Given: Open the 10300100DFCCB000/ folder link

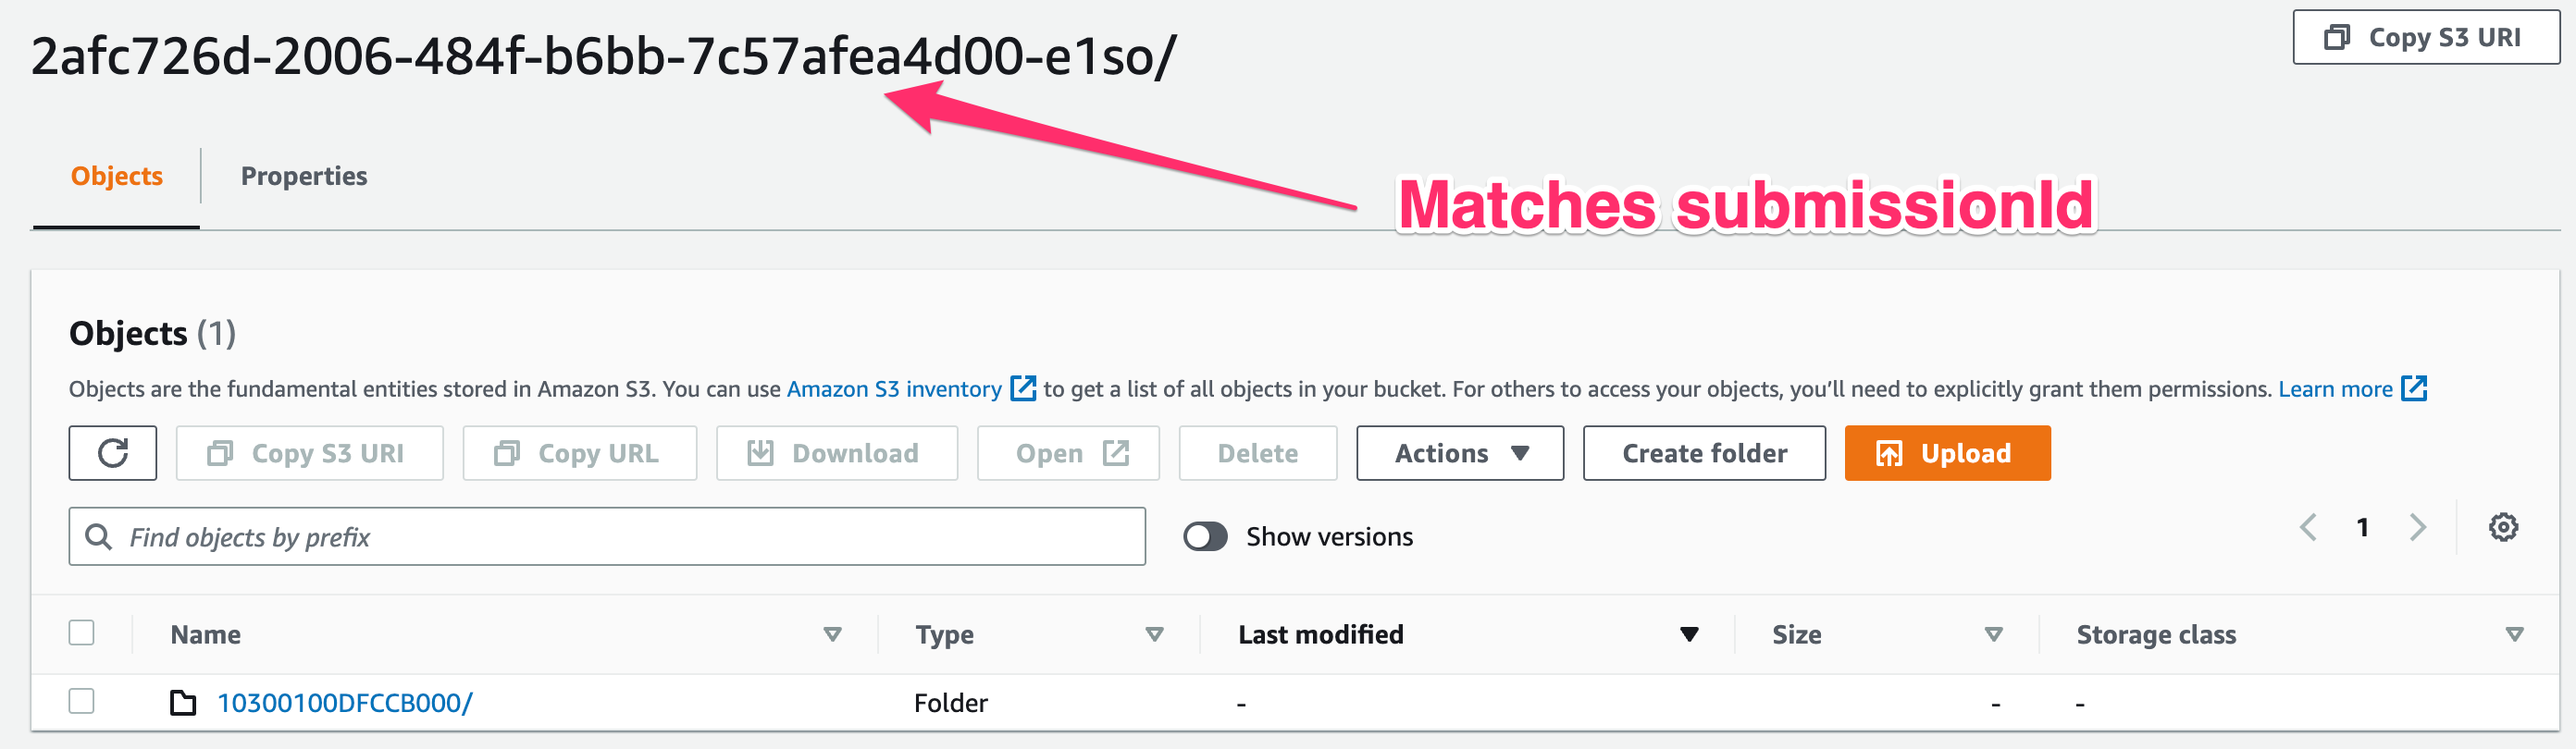Looking at the screenshot, I should [x=345, y=703].
